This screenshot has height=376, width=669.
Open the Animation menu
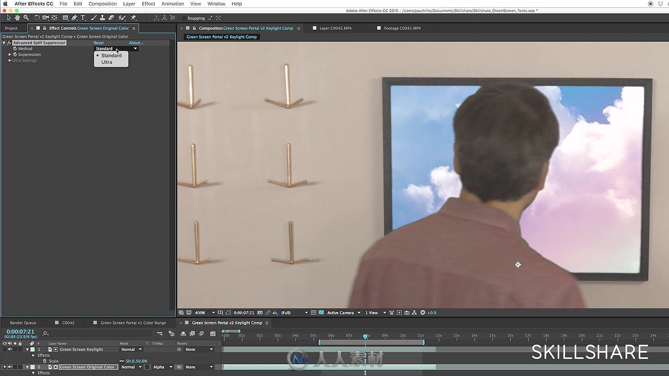[x=172, y=4]
